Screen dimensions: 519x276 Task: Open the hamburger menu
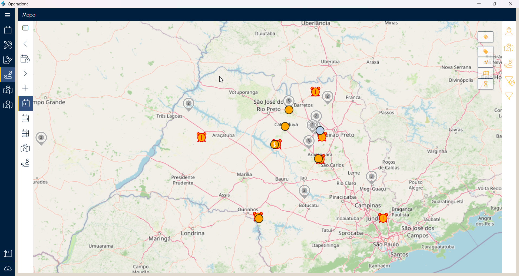tap(8, 15)
